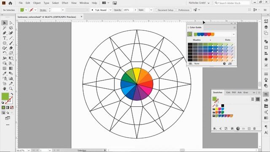
Task: Show Swatches list view
Action: [x=252, y=99]
